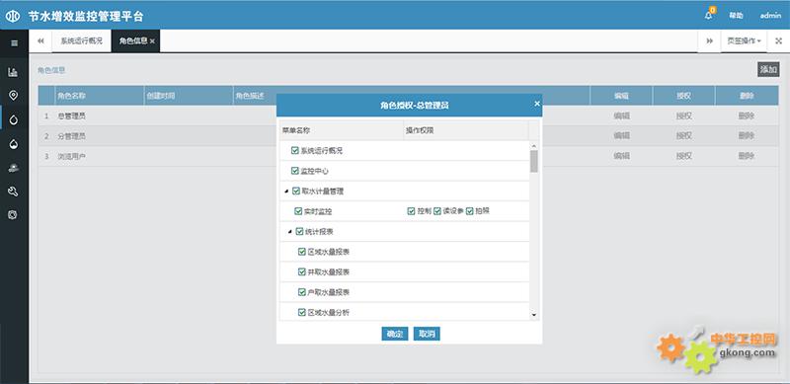Screen dimensions: 790x384
Task: Open the bar chart overview sidebar icon
Action: tap(13, 72)
